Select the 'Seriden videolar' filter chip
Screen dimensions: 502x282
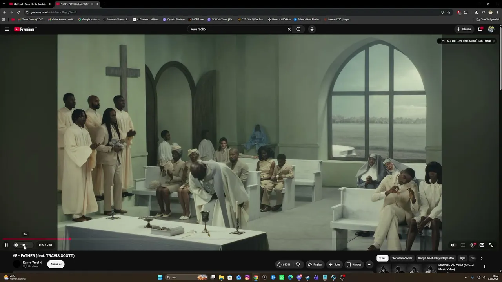[x=402, y=258]
